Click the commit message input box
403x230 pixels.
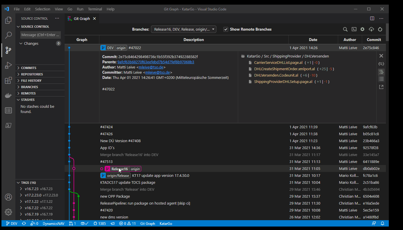[41, 35]
